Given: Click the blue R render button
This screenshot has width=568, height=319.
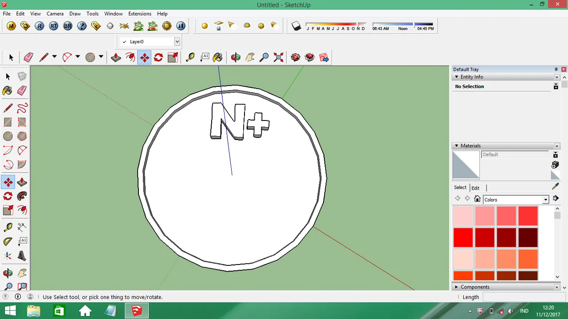Looking at the screenshot, I should pyautogui.click(x=39, y=26).
